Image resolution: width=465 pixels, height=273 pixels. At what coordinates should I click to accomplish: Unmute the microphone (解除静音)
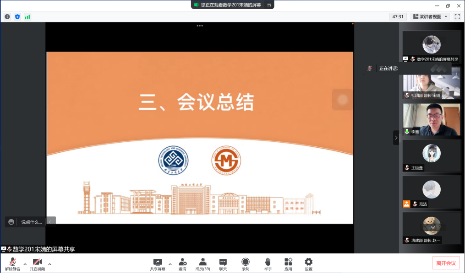[12, 264]
